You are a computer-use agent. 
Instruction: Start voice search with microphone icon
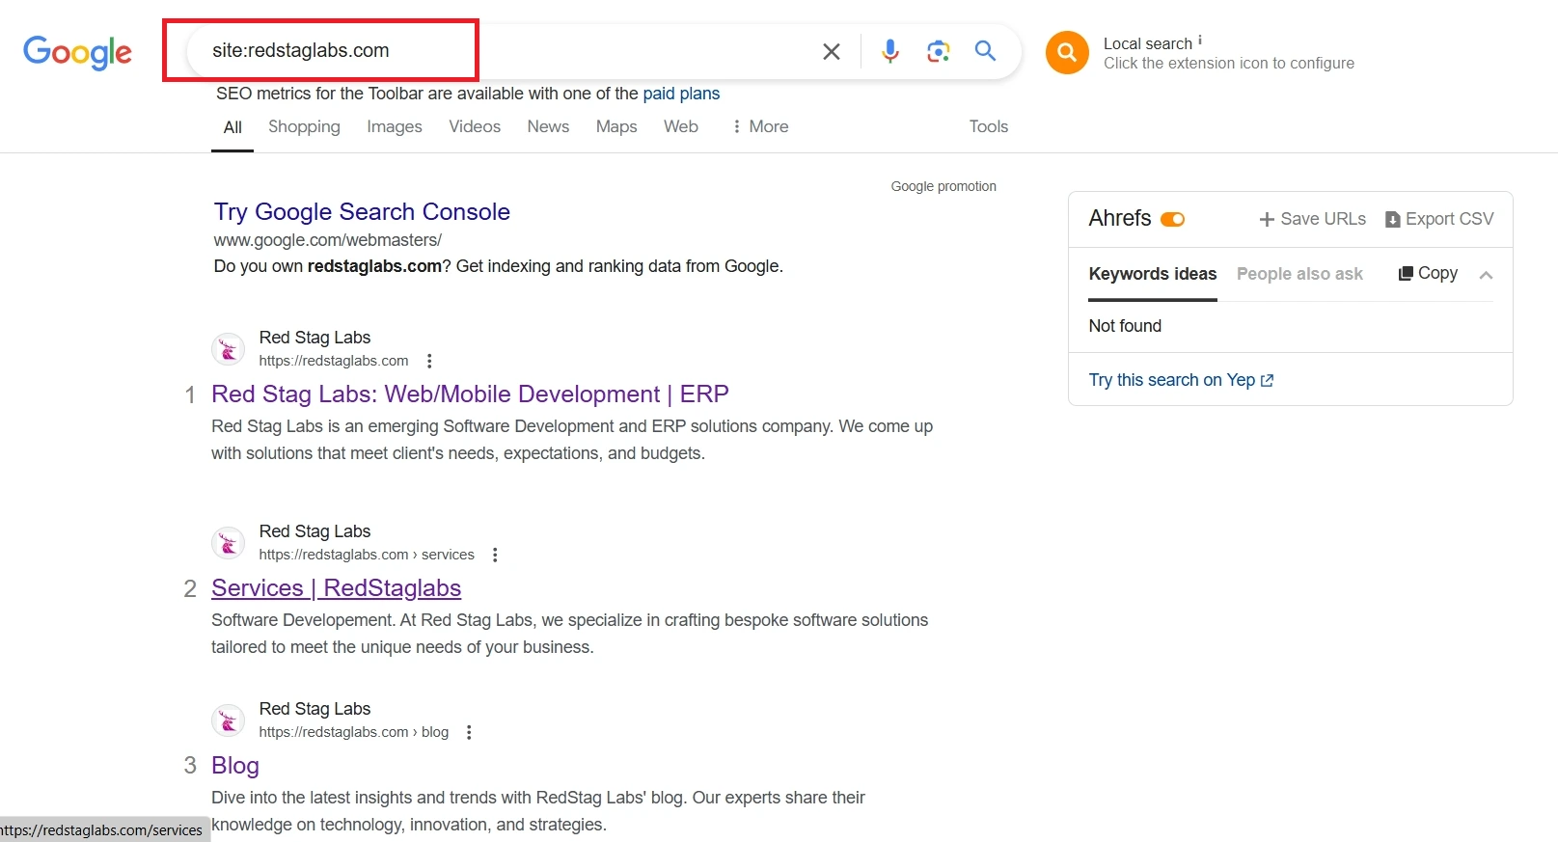(889, 51)
